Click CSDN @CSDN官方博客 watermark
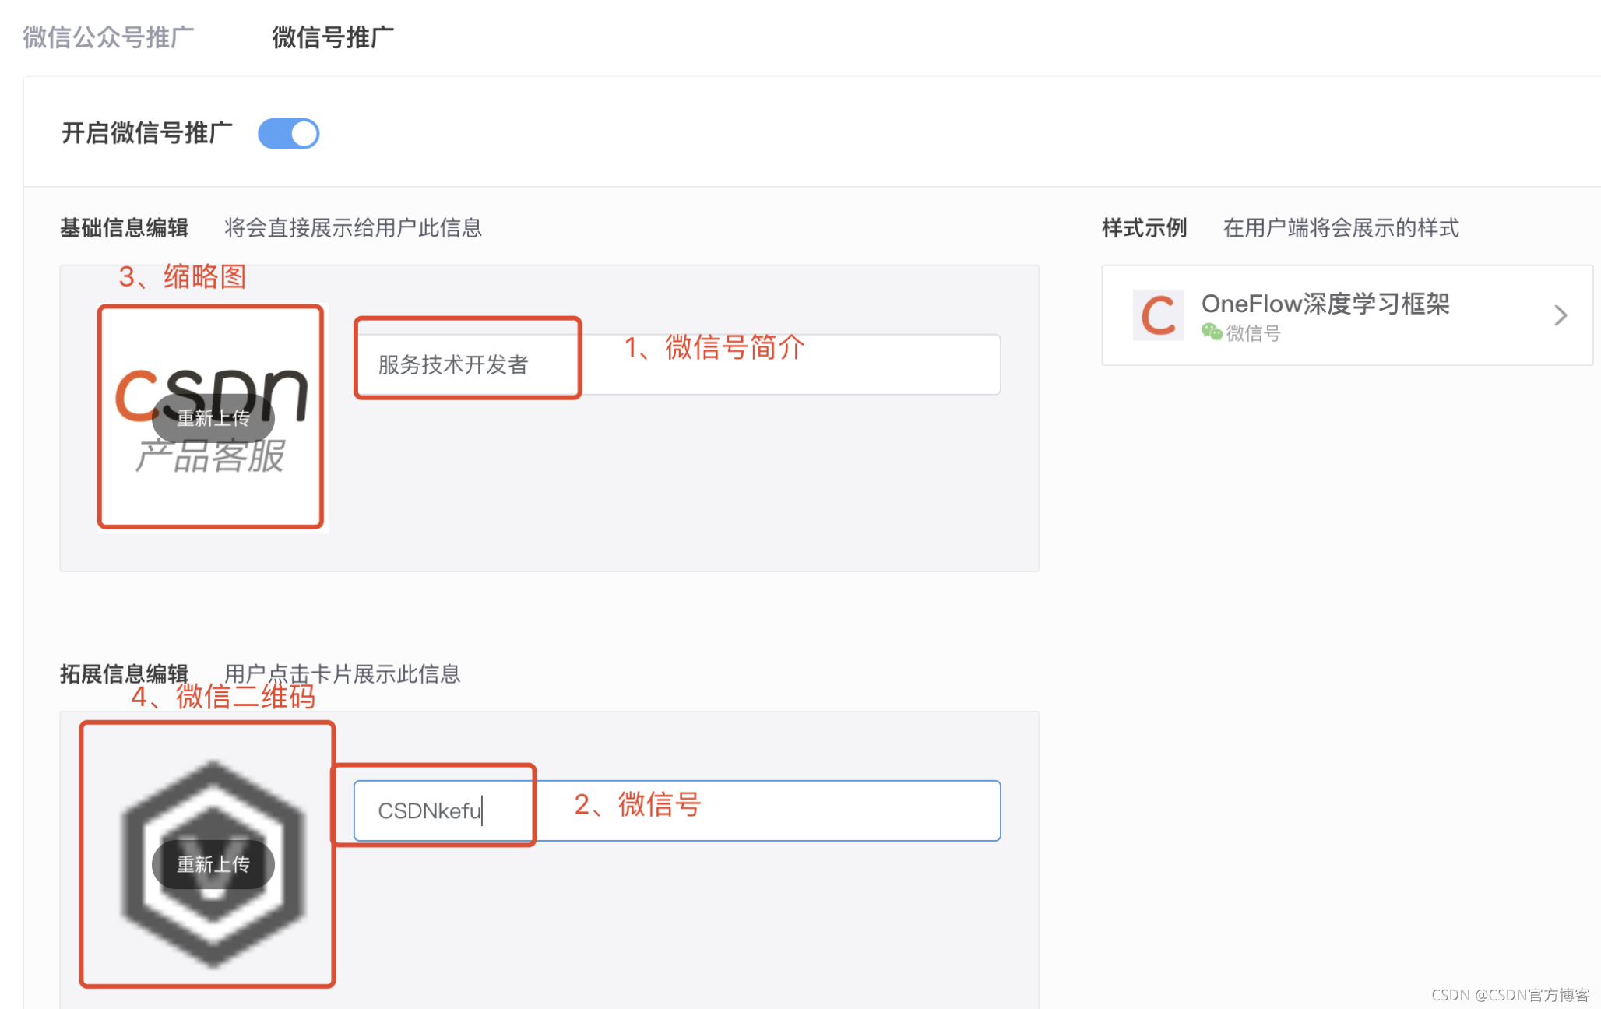This screenshot has height=1009, width=1601. pos(1510,995)
